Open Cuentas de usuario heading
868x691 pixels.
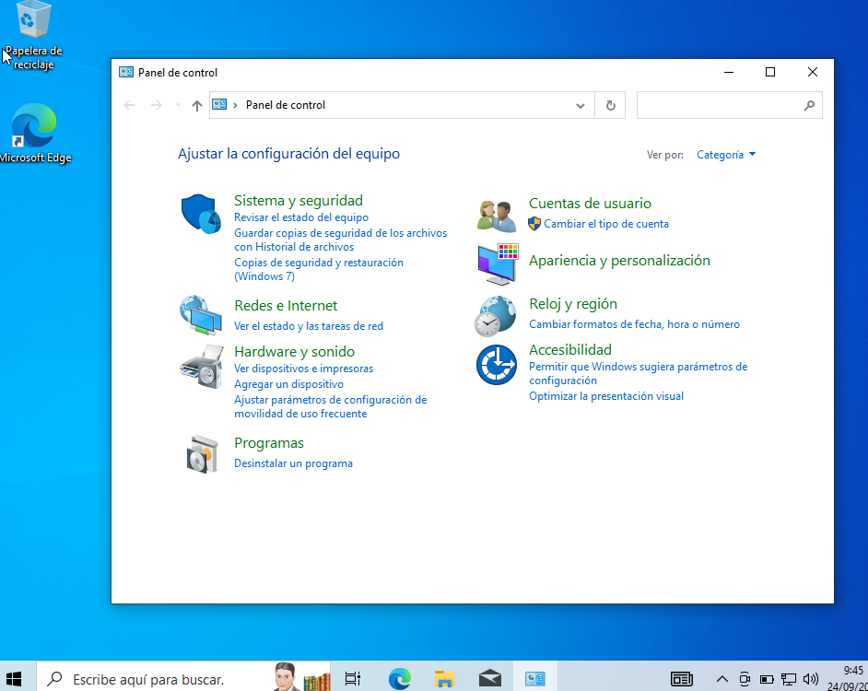[590, 204]
